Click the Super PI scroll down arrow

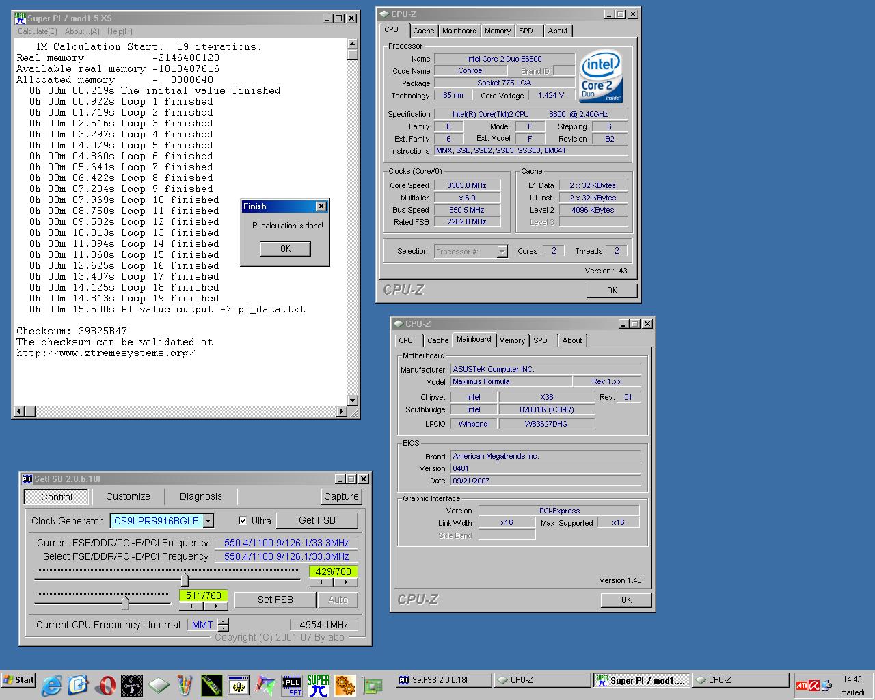click(353, 401)
